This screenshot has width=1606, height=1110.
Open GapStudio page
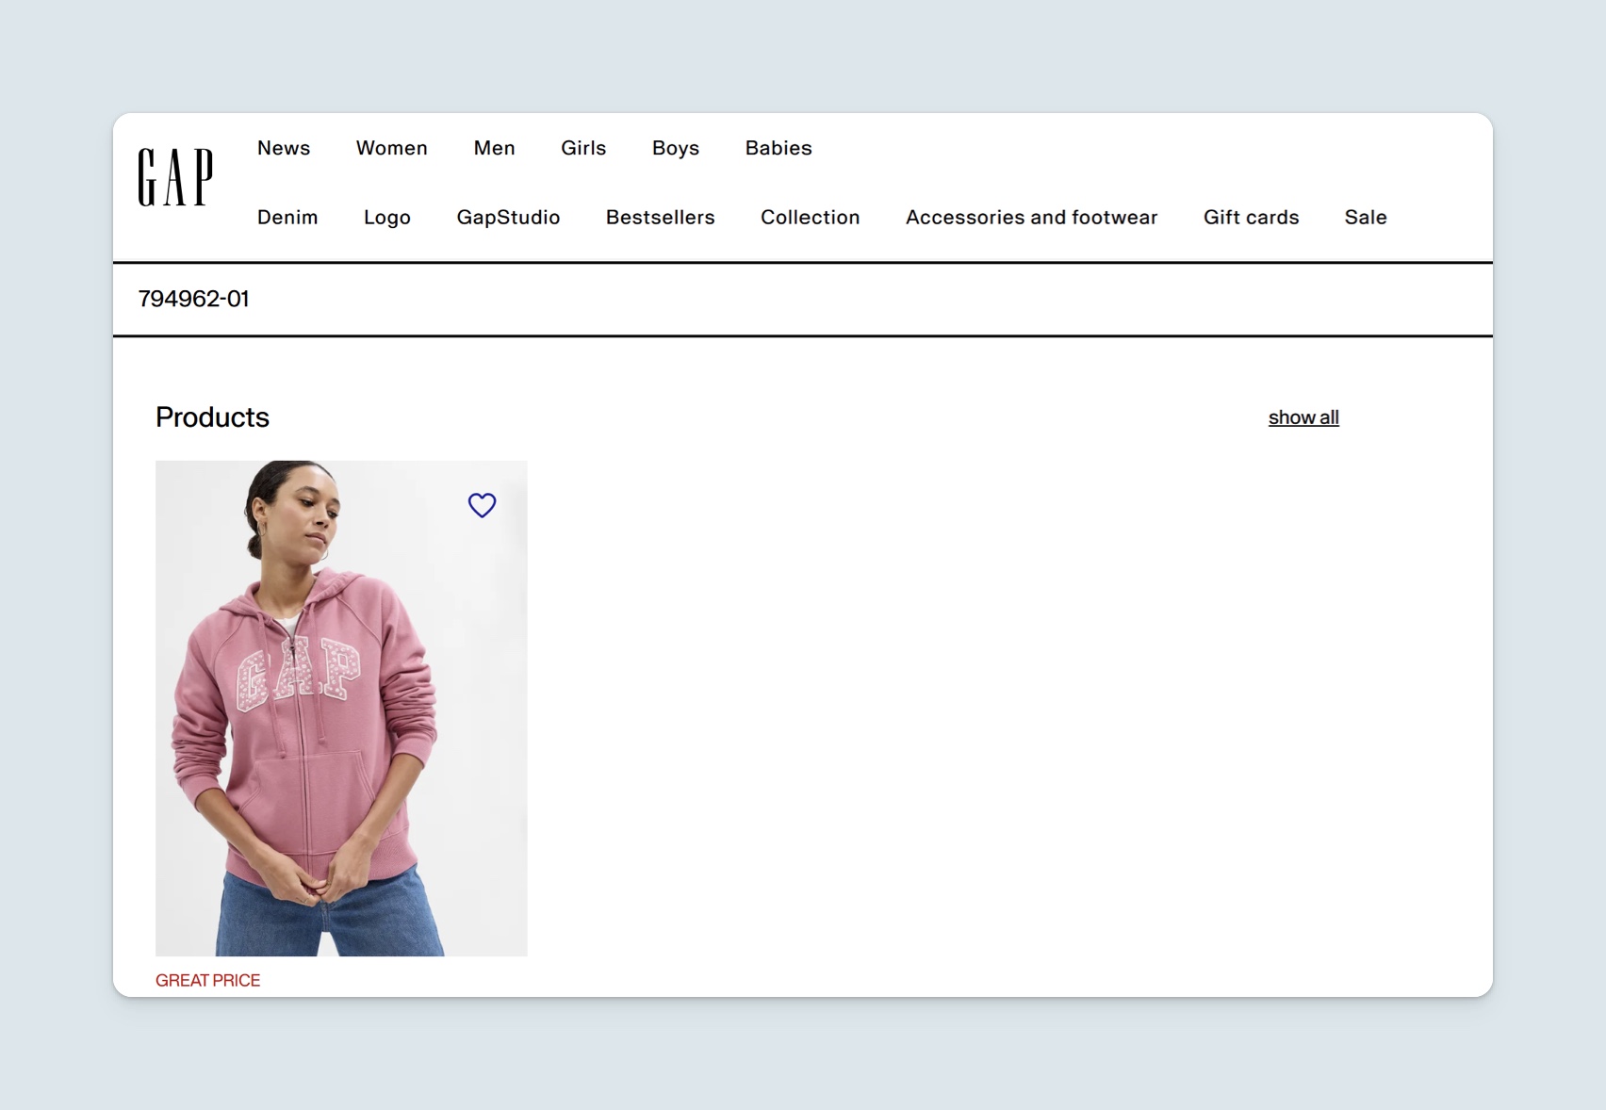pos(508,218)
